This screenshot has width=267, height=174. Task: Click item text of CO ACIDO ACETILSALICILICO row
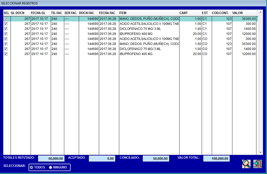coord(149,39)
